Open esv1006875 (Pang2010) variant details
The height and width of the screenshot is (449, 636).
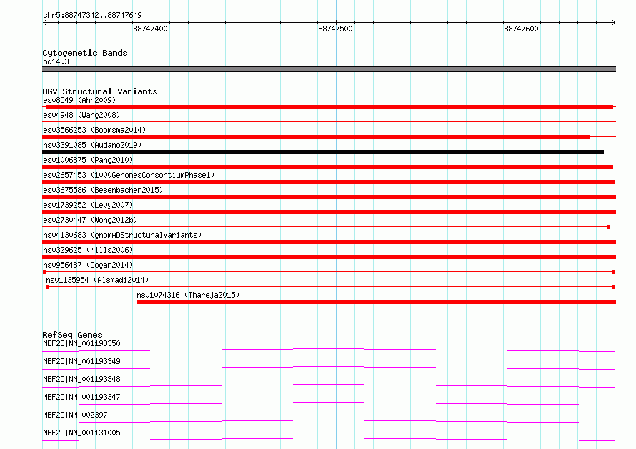pyautogui.click(x=88, y=160)
